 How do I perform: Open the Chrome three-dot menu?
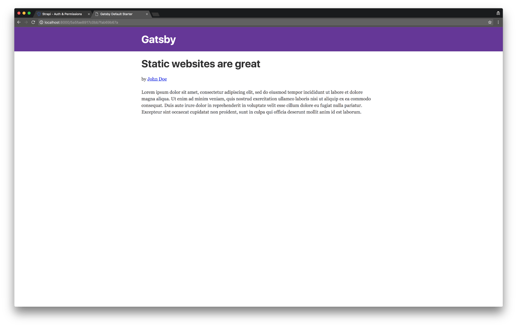498,22
